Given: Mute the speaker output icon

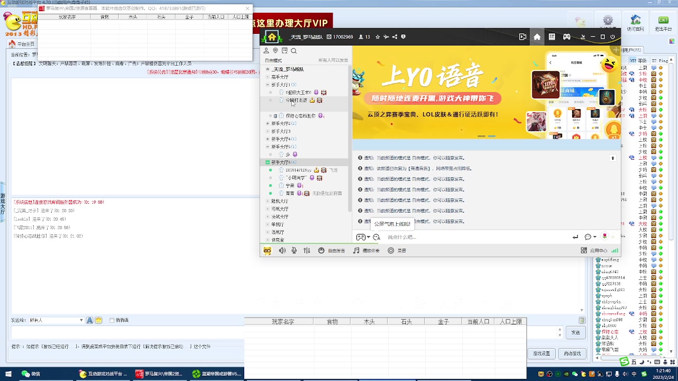Looking at the screenshot, I should point(282,250).
